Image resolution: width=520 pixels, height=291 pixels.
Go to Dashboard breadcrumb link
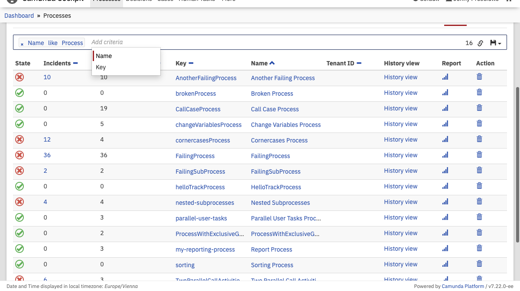coord(19,16)
